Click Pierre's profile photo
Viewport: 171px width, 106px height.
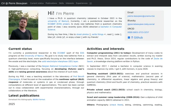pyautogui.click(x=23, y=25)
